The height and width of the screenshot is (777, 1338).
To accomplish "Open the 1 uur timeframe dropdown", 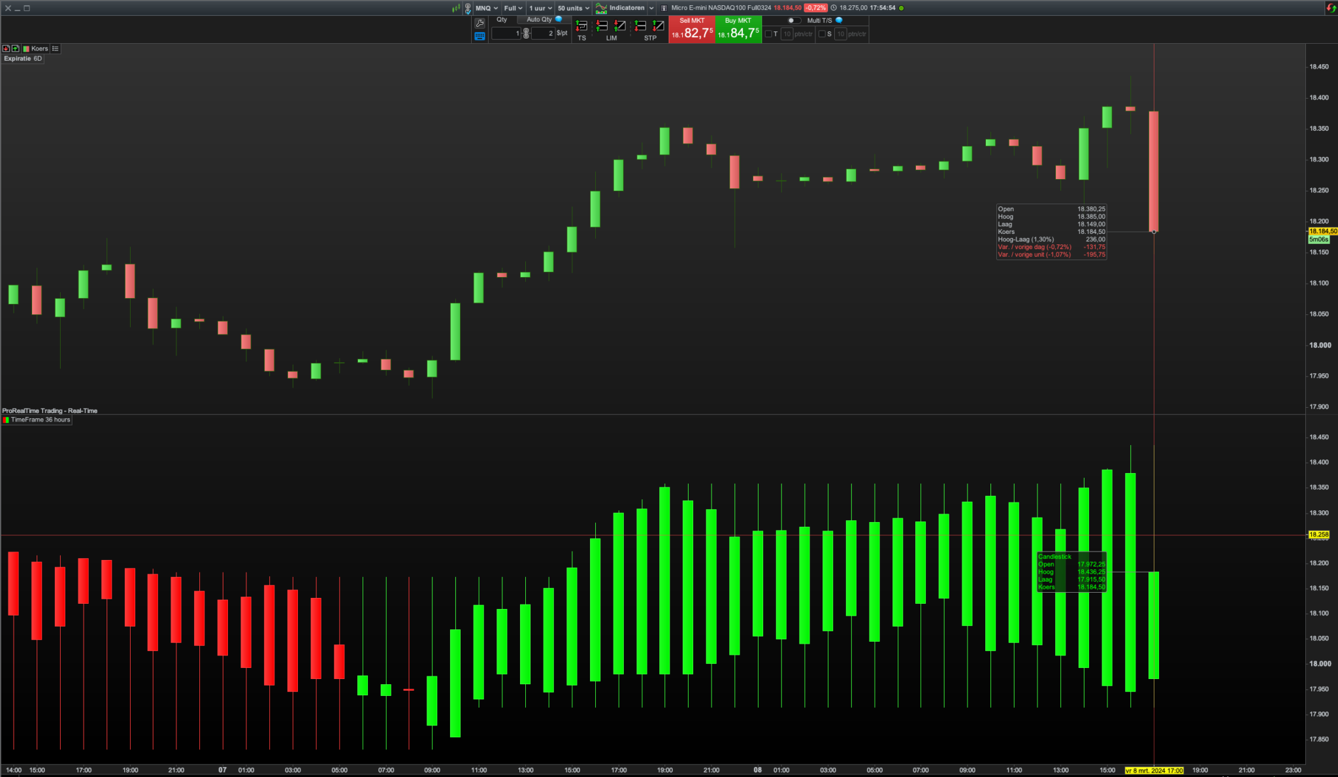I will coord(540,8).
